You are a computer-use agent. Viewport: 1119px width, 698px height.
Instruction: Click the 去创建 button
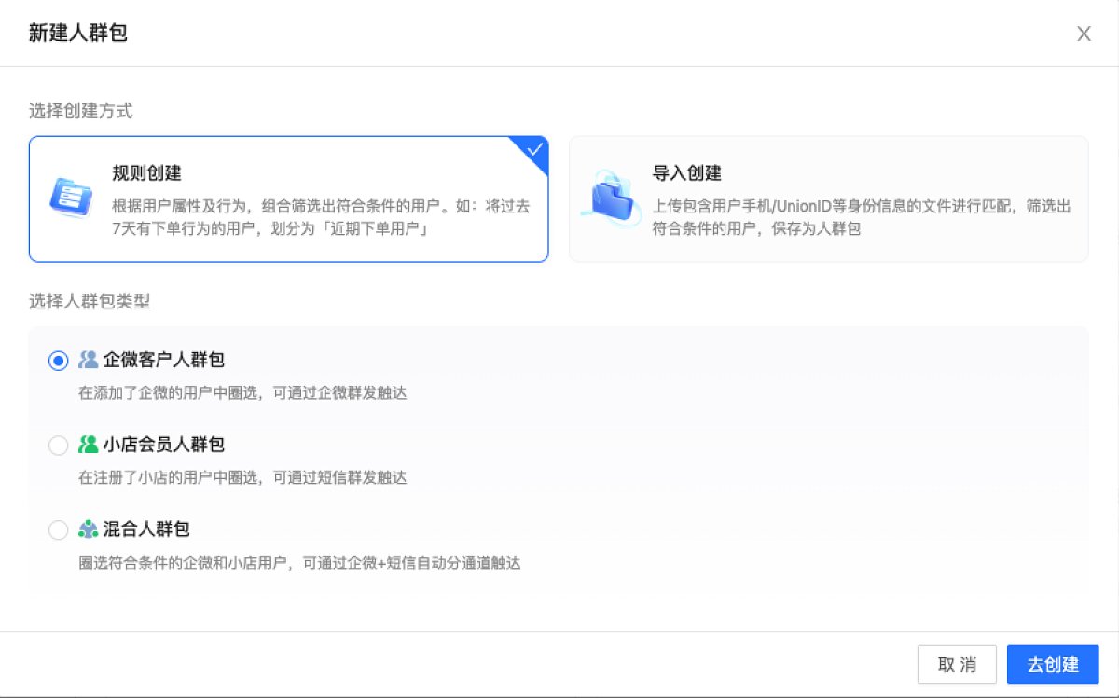pyautogui.click(x=1053, y=664)
